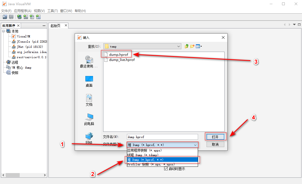Click the rest-service node icon
The width and height of the screenshot is (302, 184).
14,57
